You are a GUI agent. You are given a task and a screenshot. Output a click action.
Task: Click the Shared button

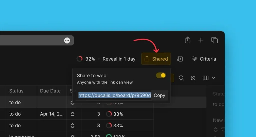pyautogui.click(x=156, y=59)
